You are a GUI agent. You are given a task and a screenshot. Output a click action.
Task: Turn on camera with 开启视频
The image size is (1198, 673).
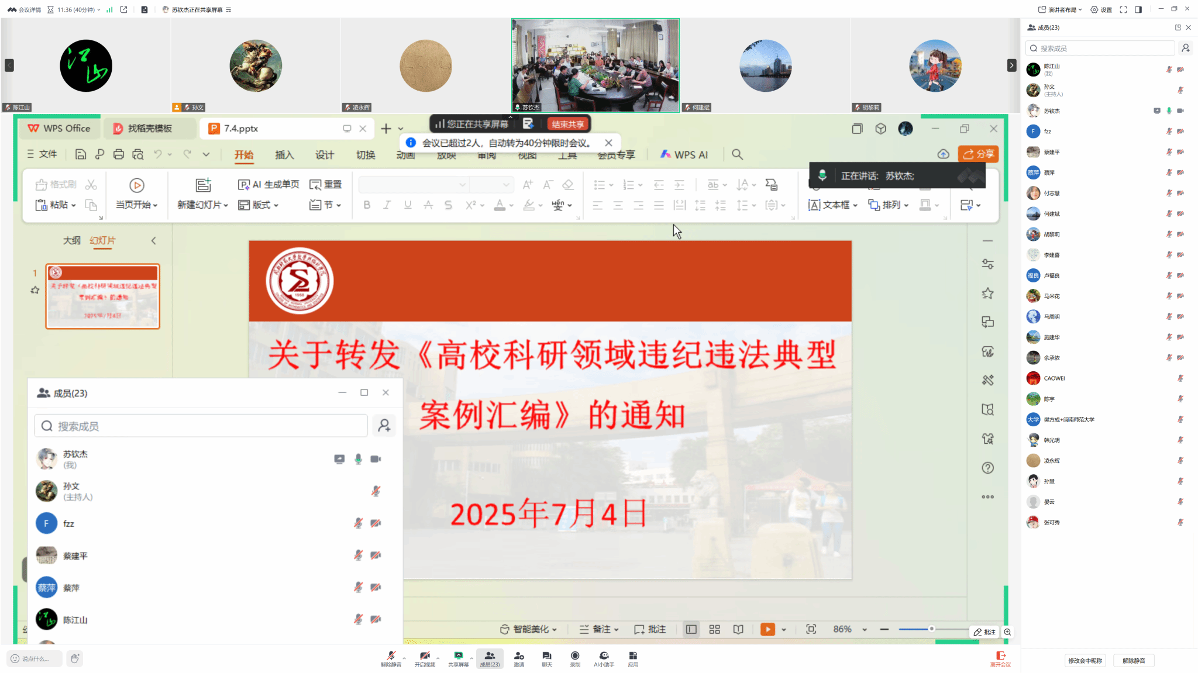(x=425, y=658)
